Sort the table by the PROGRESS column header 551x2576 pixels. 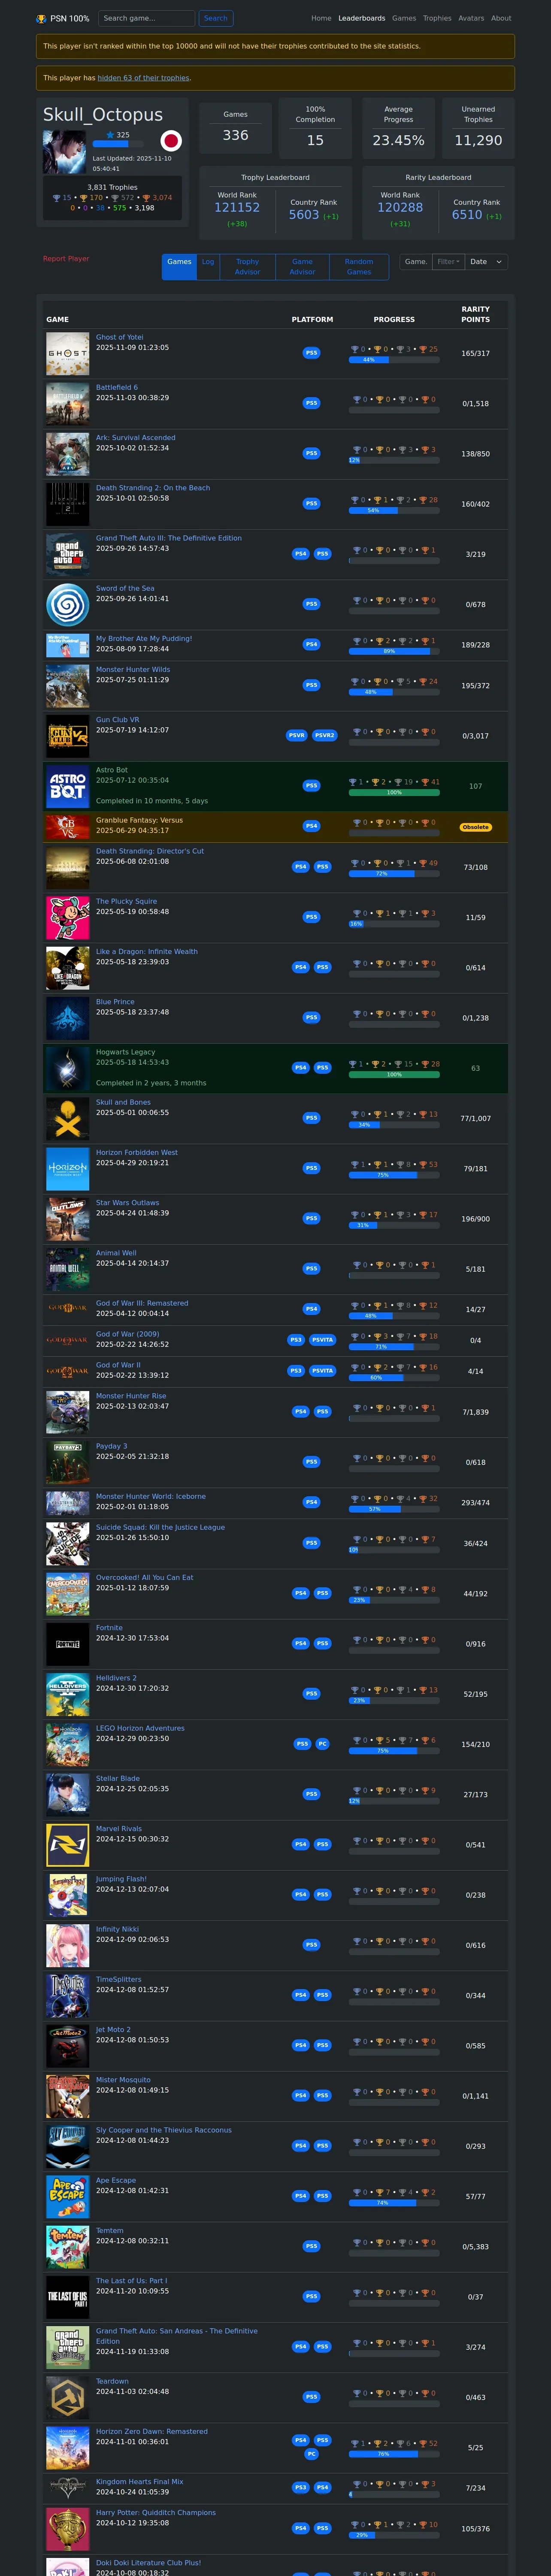pyautogui.click(x=394, y=320)
